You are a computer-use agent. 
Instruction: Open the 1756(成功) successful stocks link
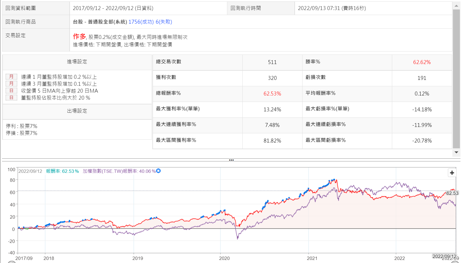[x=141, y=22]
